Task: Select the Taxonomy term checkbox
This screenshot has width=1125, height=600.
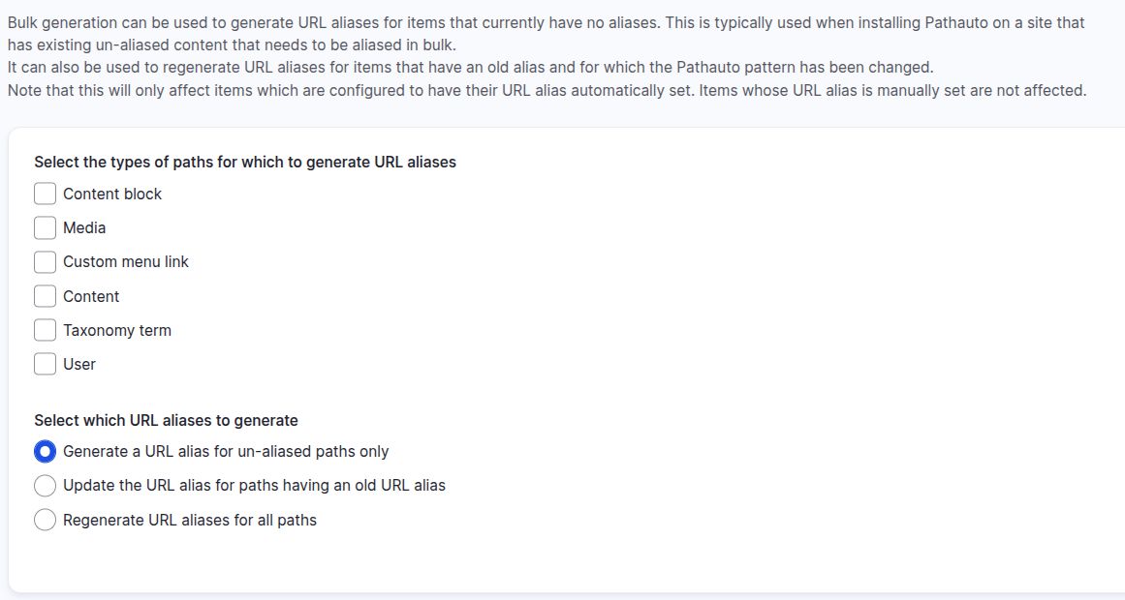Action: (45, 330)
